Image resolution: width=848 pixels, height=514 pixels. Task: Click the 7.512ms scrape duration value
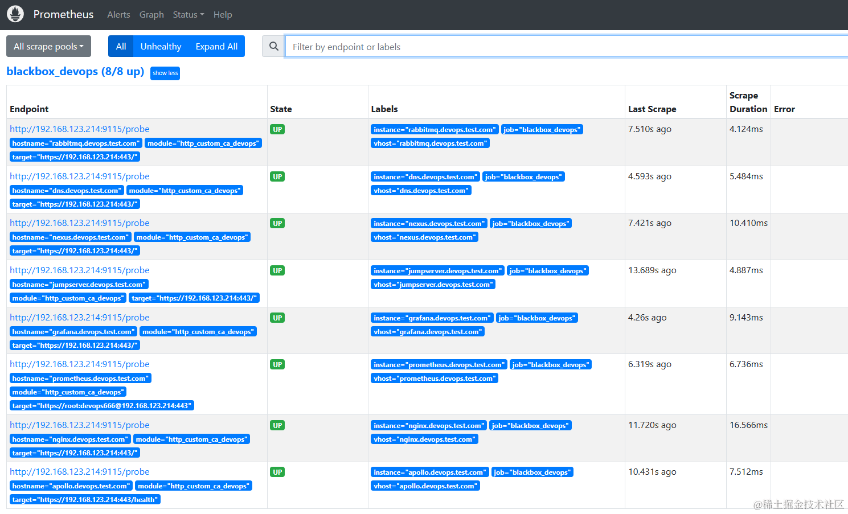tap(746, 472)
